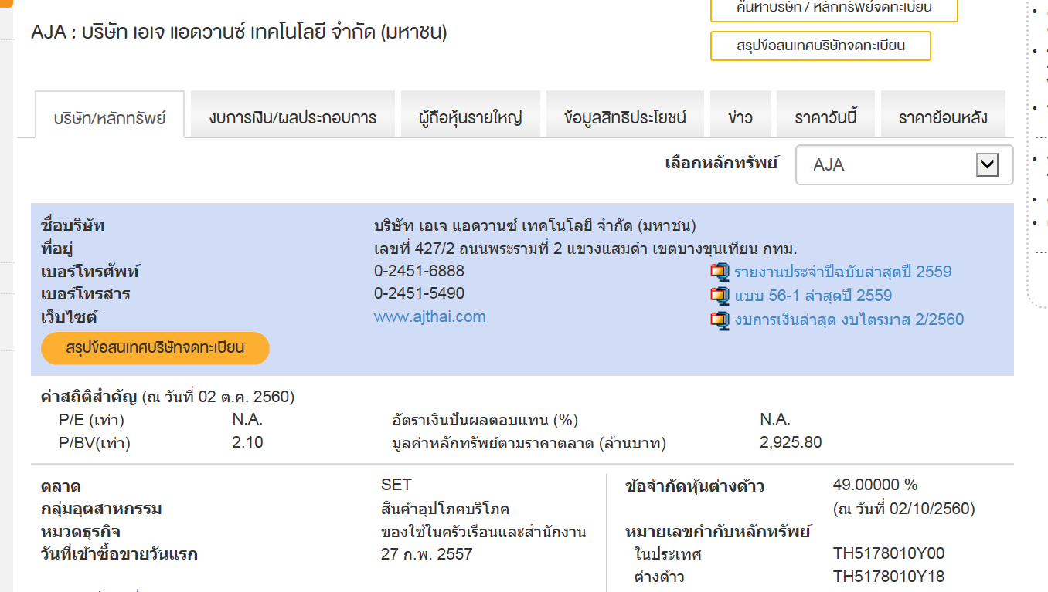1048x592 pixels.
Task: Open the AJA securities combo box
Action: click(904, 164)
